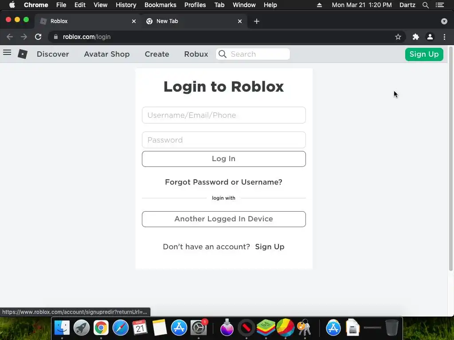Open the Trash in the dock

[392, 328]
